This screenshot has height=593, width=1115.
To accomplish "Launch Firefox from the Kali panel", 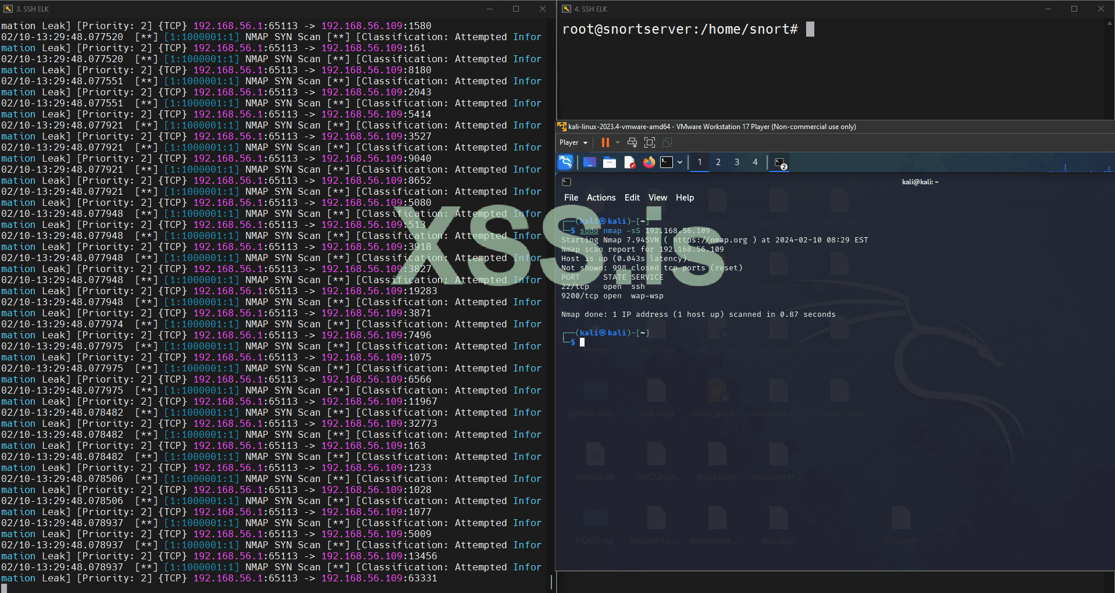I will tap(649, 162).
